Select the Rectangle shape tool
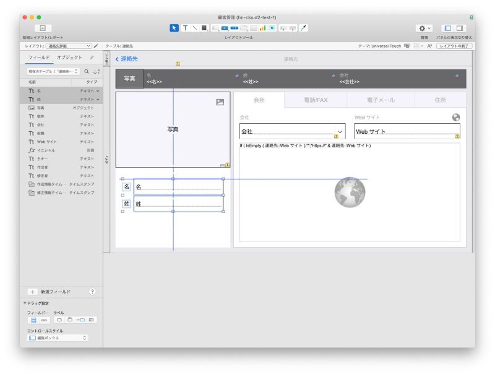This screenshot has width=495, height=374. (x=204, y=28)
